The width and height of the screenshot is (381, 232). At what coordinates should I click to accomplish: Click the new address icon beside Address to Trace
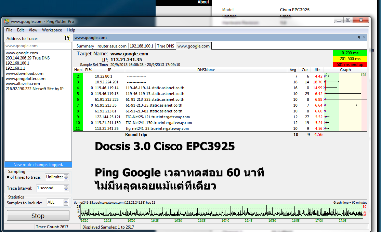coord(67,38)
